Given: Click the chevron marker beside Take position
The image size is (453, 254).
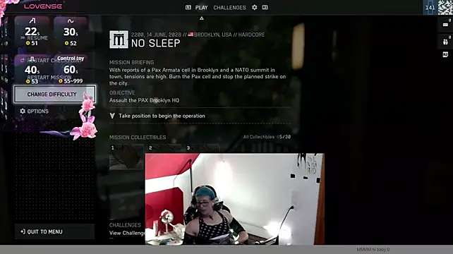Looking at the screenshot, I should [x=112, y=116].
